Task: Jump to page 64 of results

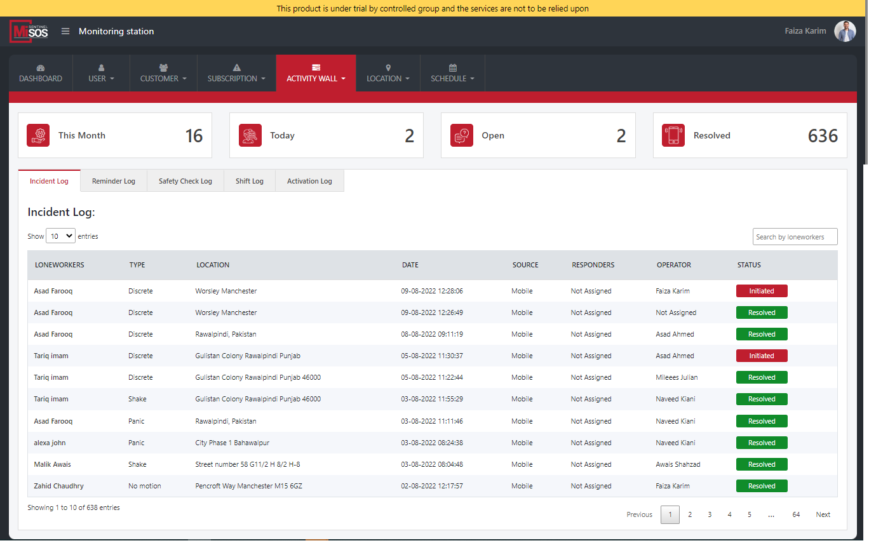Action: coord(795,514)
